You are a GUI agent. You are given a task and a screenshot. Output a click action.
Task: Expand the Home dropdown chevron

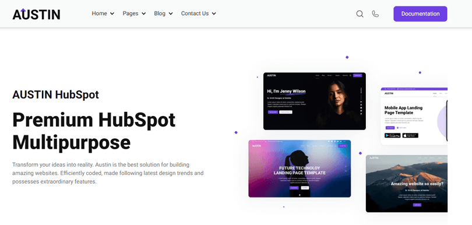click(112, 14)
